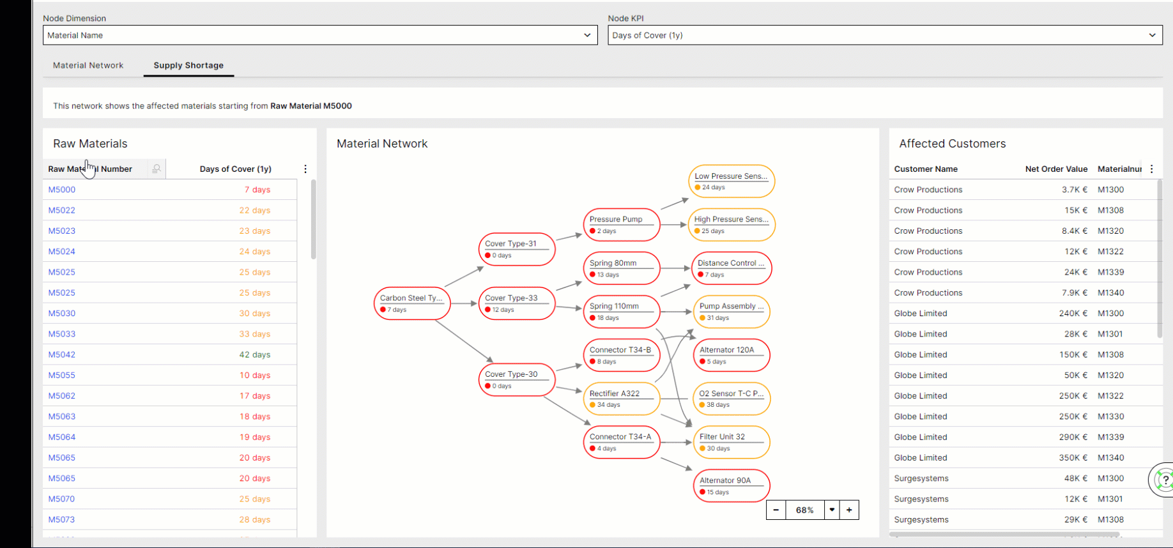Select the Carbon Steel Ty... node
This screenshot has height=548, width=1173.
412,303
